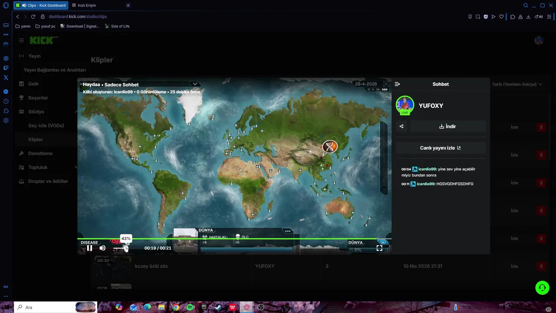Viewport: 556px width, 313px height.
Task: Click the YUFOXY channel name
Action: pos(431,106)
